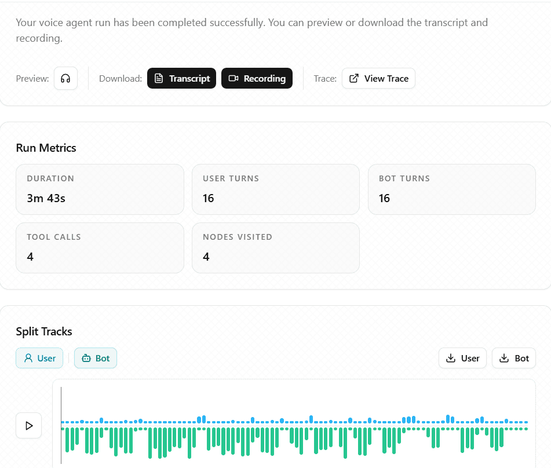Download the User audio track
551x468 pixels.
pos(462,358)
